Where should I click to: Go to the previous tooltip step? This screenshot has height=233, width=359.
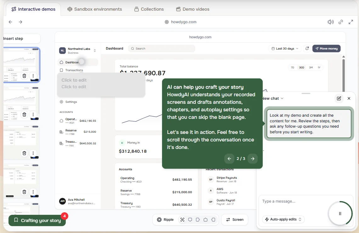coord(229,159)
